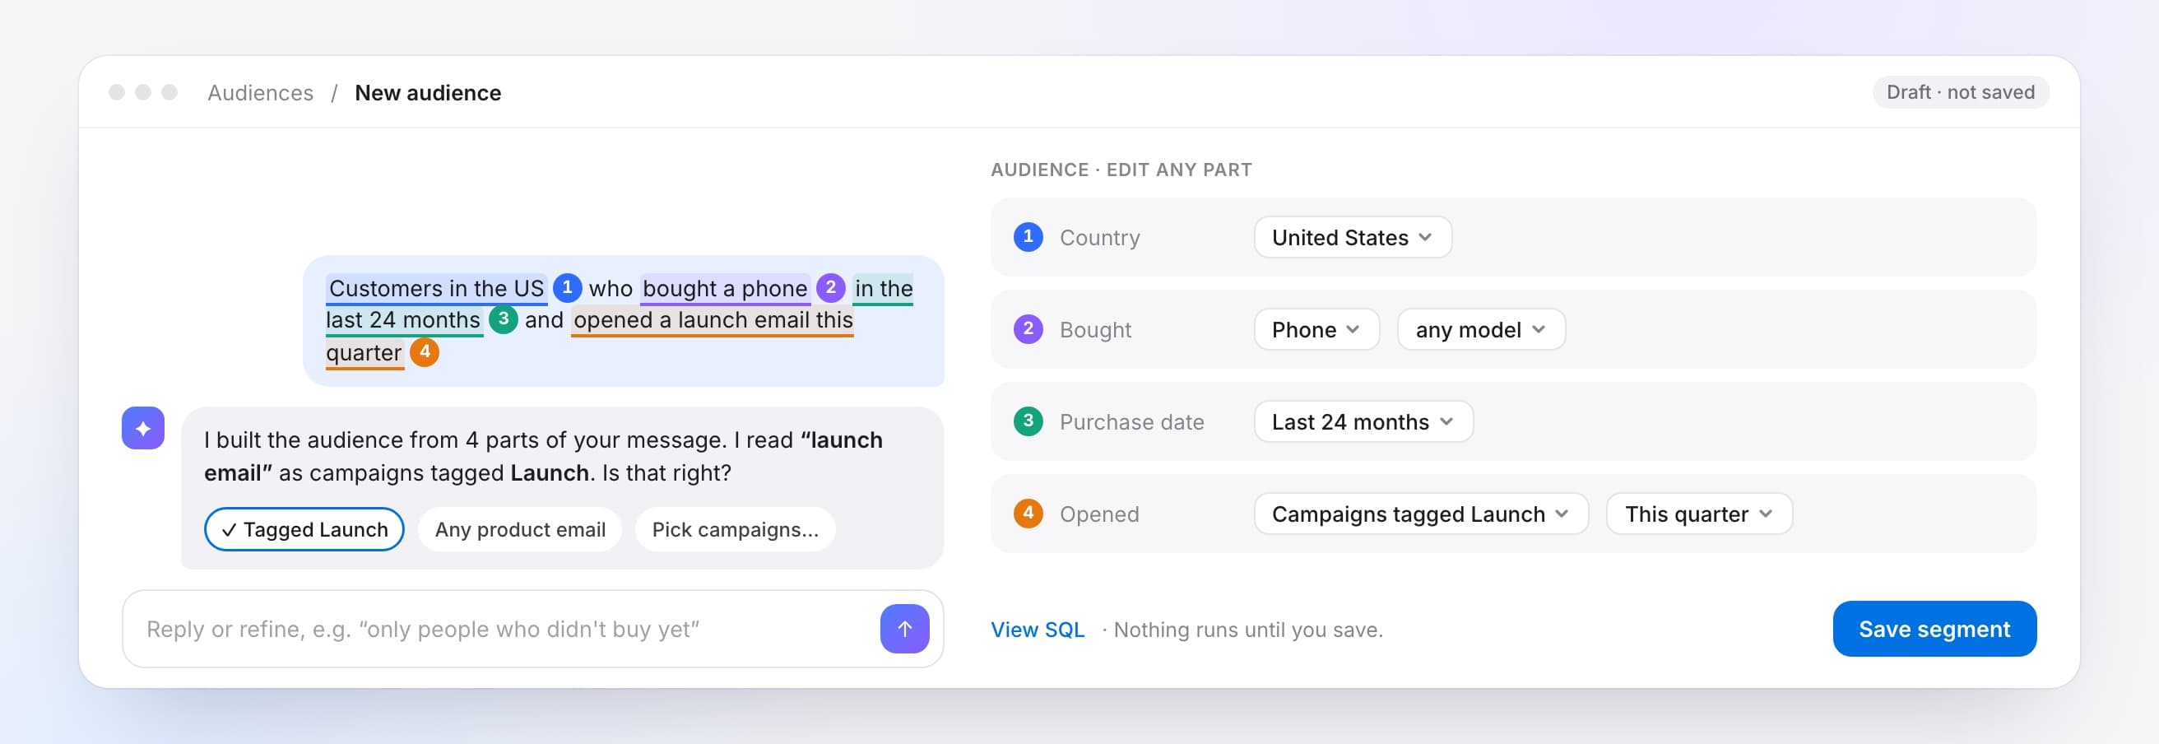Click the Bought row label

coord(1095,330)
